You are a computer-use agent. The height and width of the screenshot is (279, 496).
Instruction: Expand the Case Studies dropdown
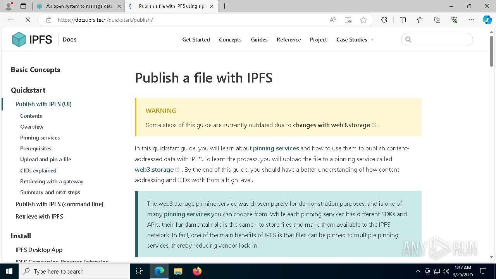pyautogui.click(x=355, y=40)
